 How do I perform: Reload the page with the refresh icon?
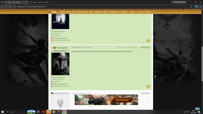coord(10,7)
